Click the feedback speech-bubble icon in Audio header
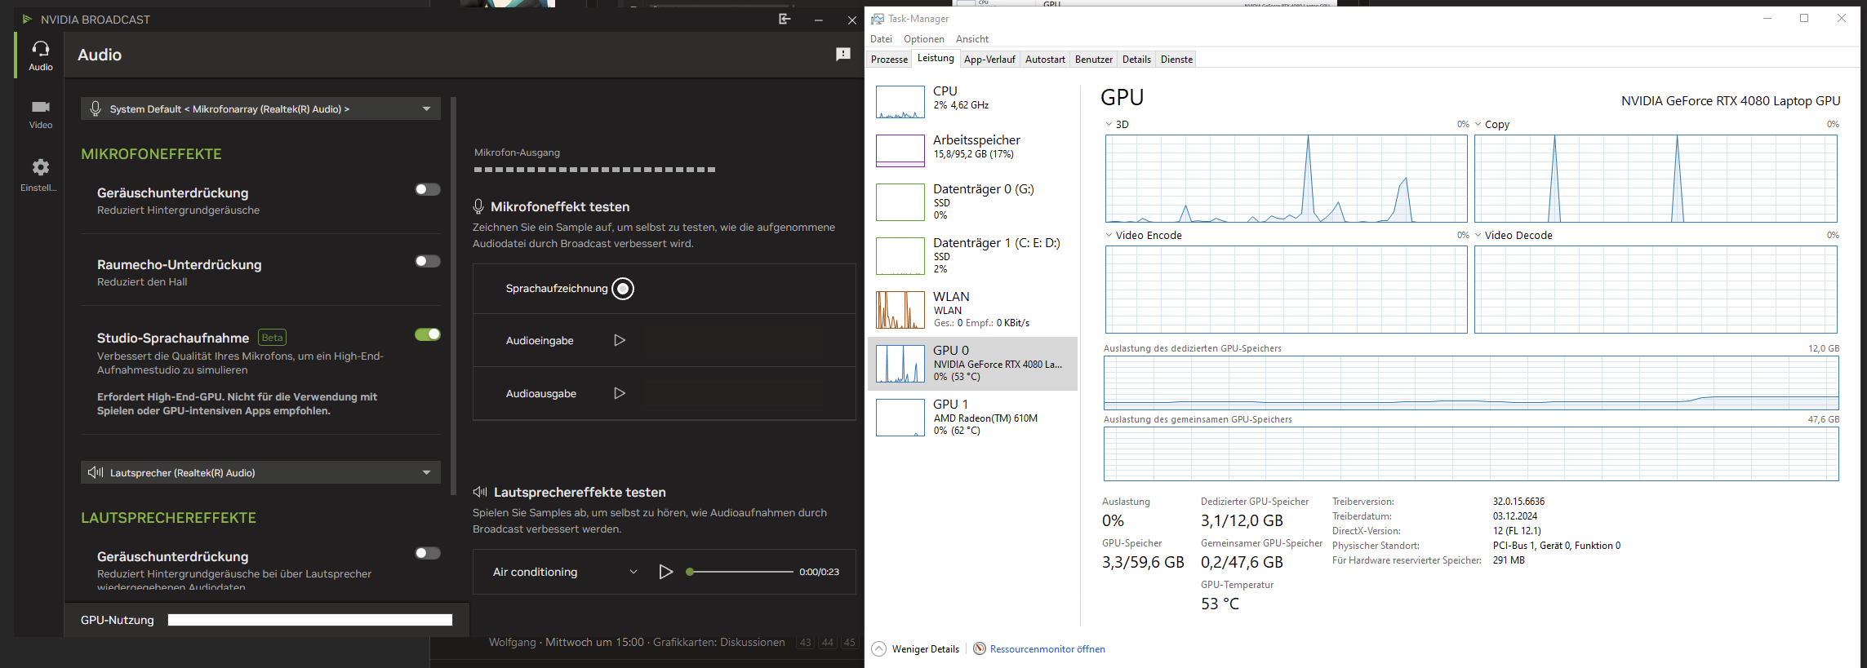Viewport: 1867px width, 668px height. pyautogui.click(x=843, y=55)
